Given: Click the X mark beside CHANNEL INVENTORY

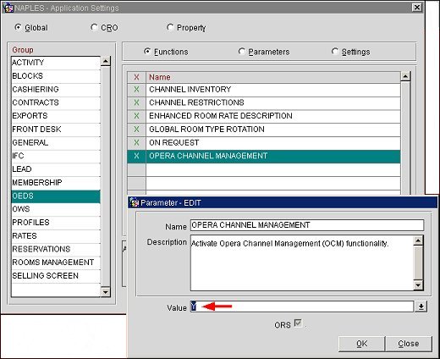Looking at the screenshot, I should pos(136,89).
